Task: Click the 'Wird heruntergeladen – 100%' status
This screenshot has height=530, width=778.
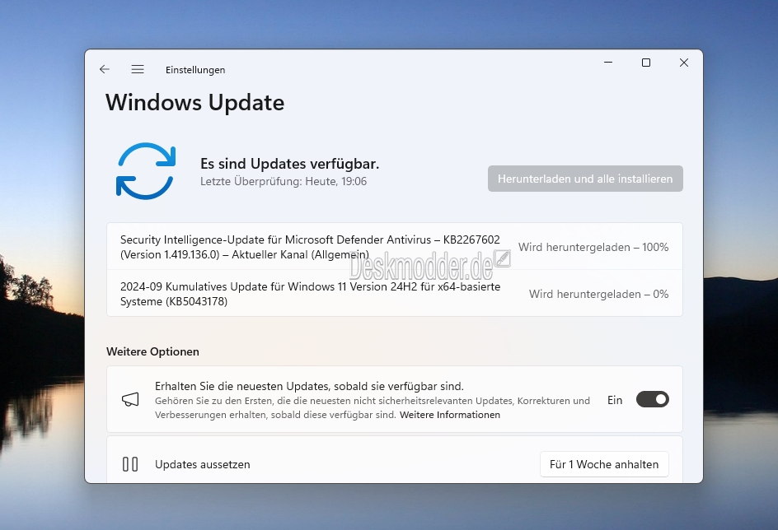Action: point(593,247)
